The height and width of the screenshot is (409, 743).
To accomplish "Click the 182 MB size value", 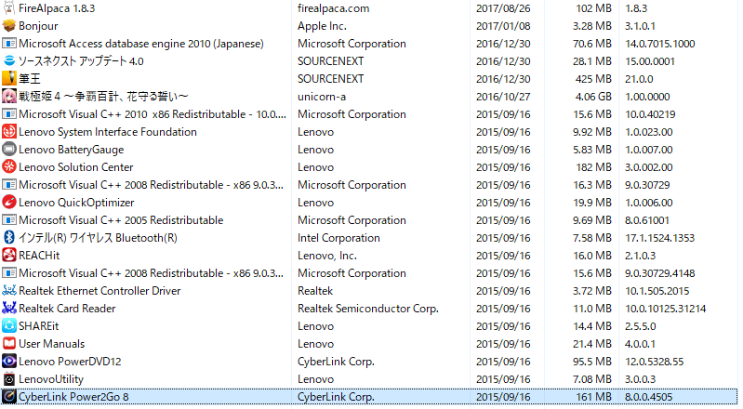I will point(593,166).
